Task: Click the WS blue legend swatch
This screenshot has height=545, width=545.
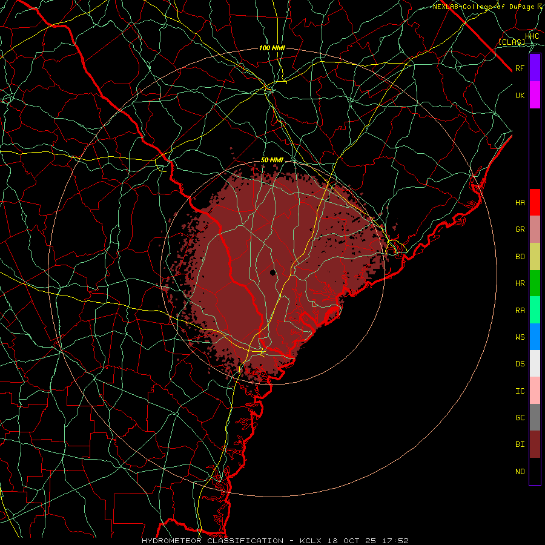Action: click(x=535, y=337)
